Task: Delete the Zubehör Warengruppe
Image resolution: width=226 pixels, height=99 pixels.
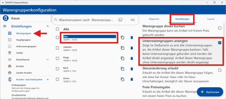Action: (x=131, y=48)
